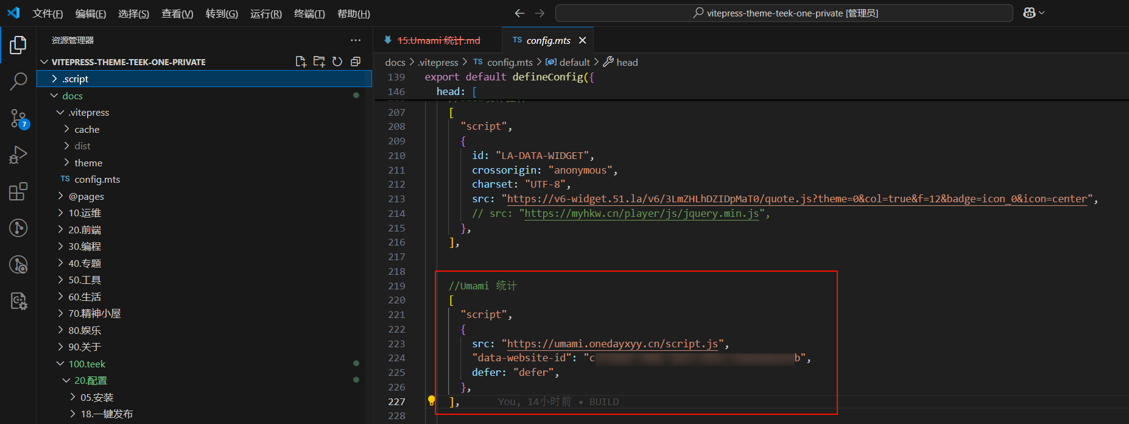1129x424 pixels.
Task: Open the Extensions view
Action: [18, 191]
